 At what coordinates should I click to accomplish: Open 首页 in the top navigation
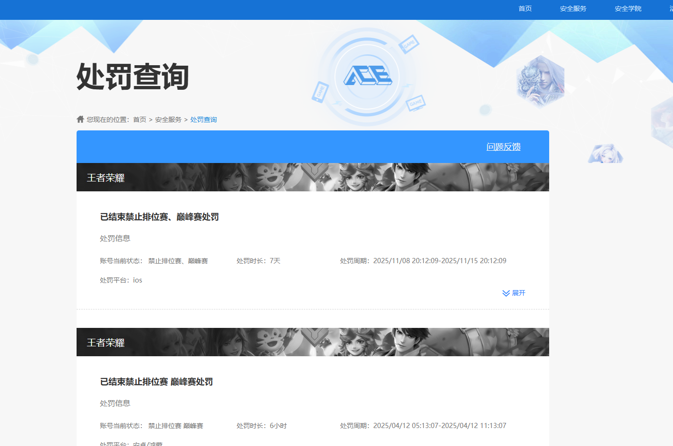pyautogui.click(x=525, y=9)
